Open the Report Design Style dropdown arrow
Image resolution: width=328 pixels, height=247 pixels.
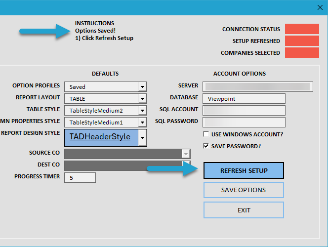(142, 138)
